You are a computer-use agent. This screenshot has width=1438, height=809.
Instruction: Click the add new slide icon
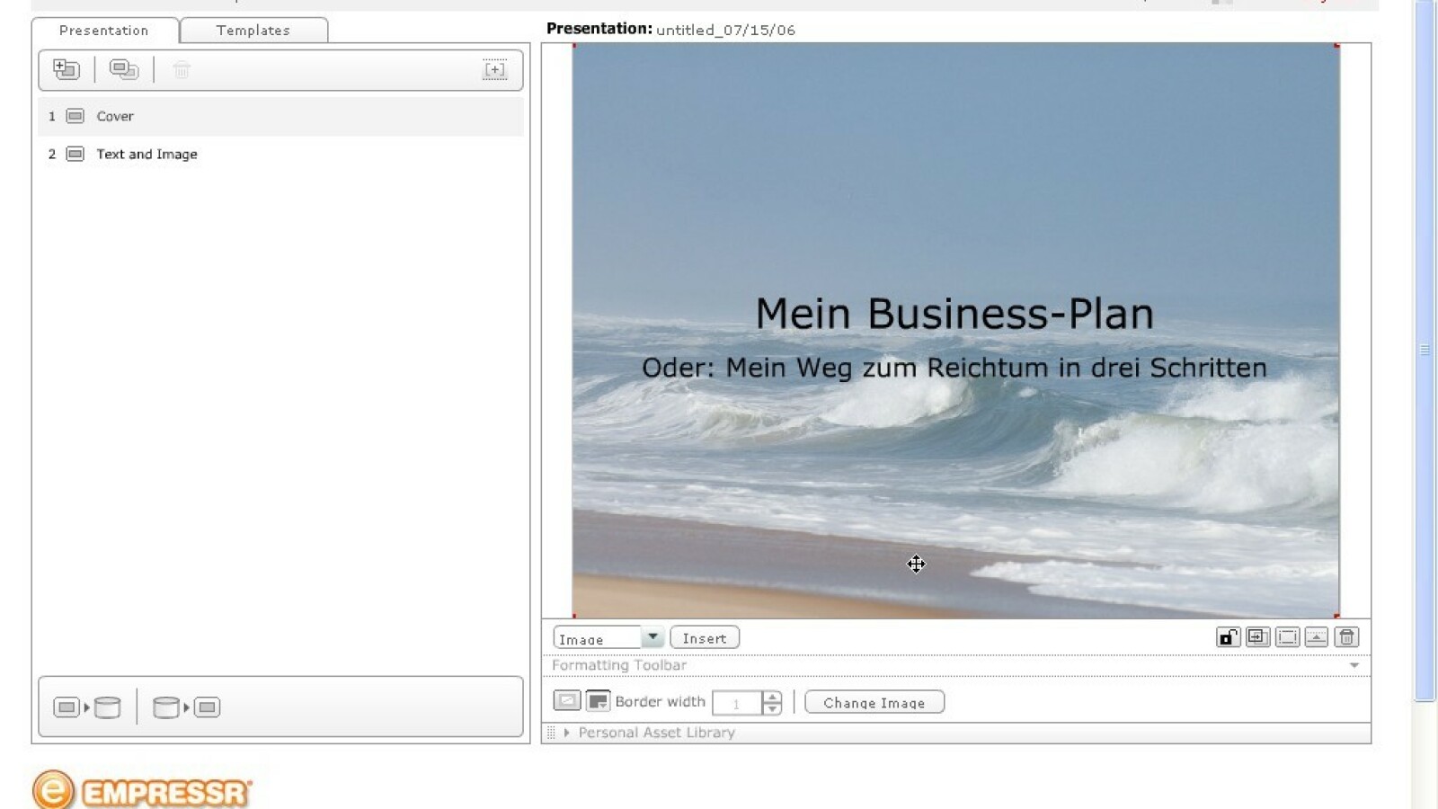[x=66, y=69]
